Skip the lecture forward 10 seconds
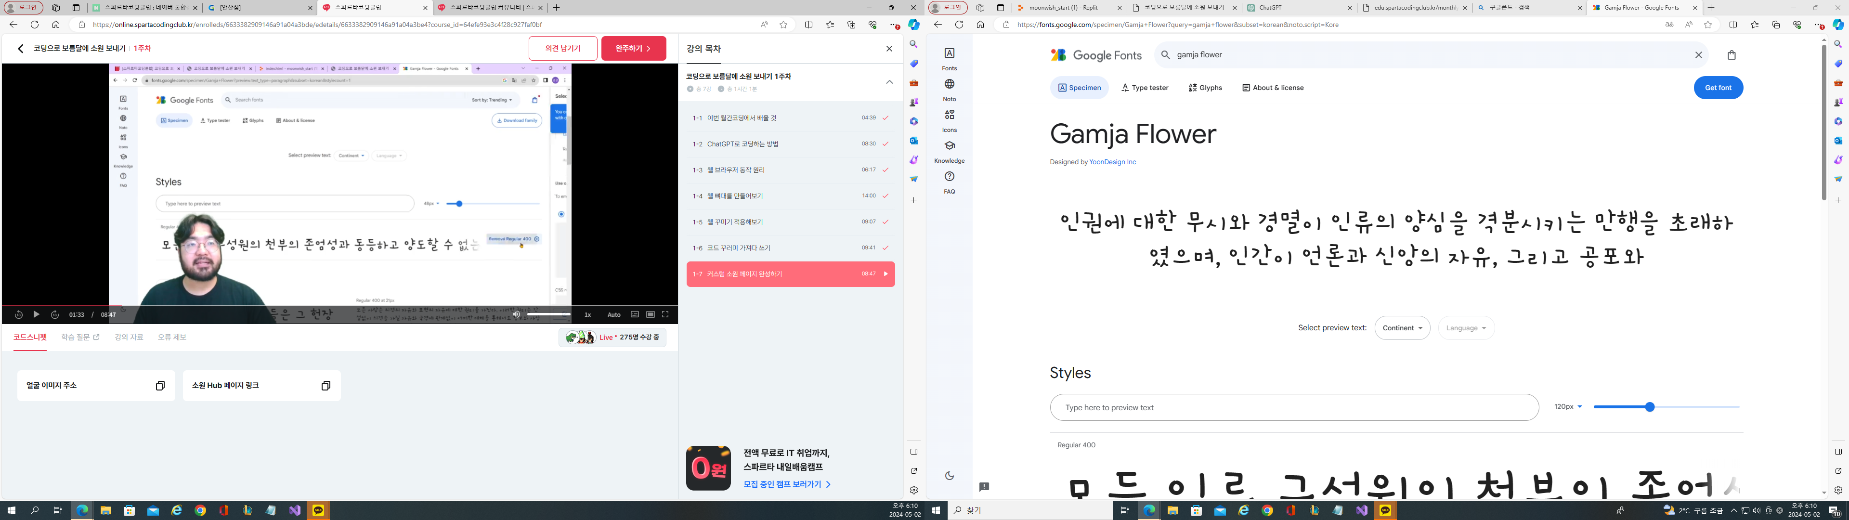 [54, 314]
